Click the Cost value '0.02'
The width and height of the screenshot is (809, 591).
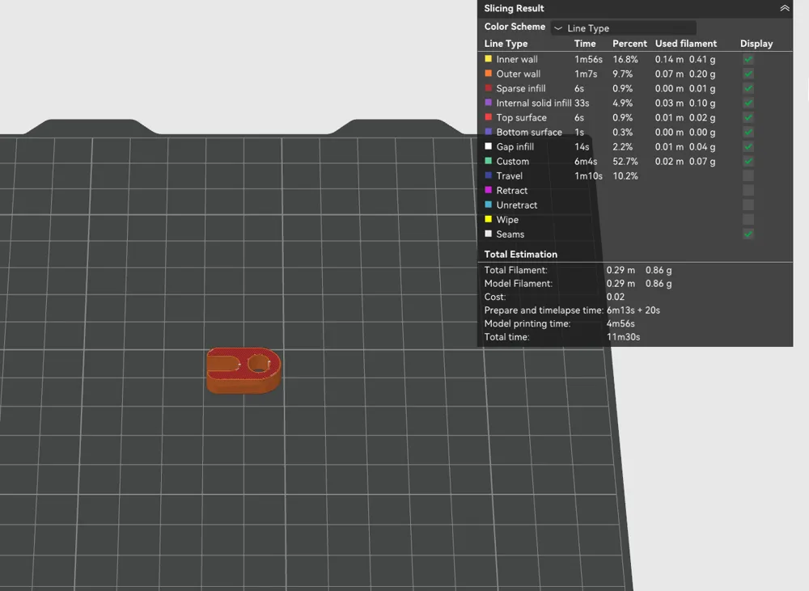point(616,297)
